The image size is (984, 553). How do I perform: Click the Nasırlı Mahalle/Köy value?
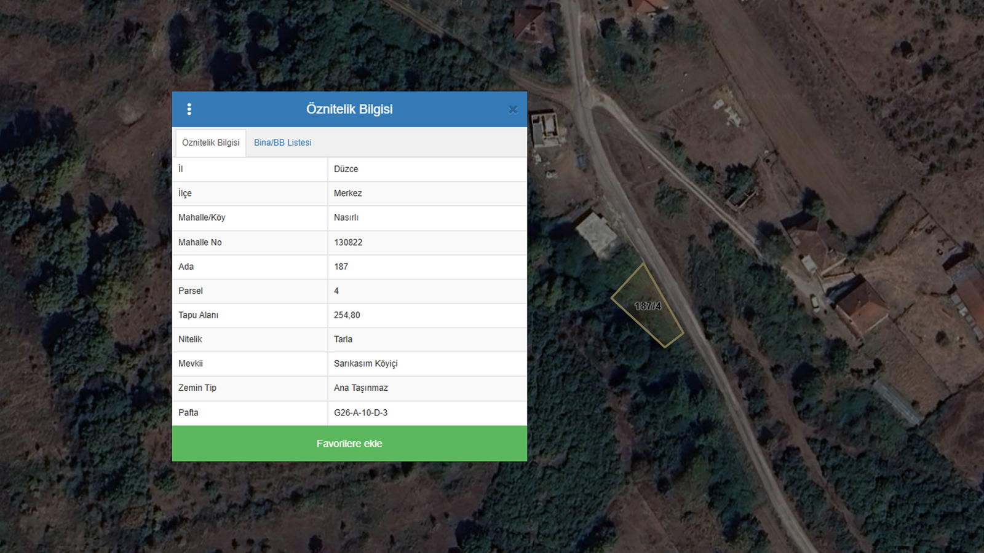[346, 218]
